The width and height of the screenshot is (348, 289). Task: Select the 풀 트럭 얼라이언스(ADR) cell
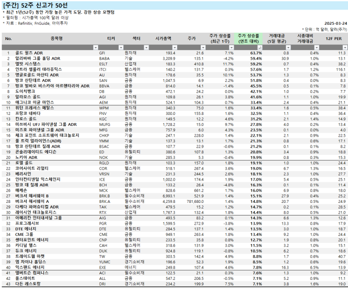click(38, 141)
